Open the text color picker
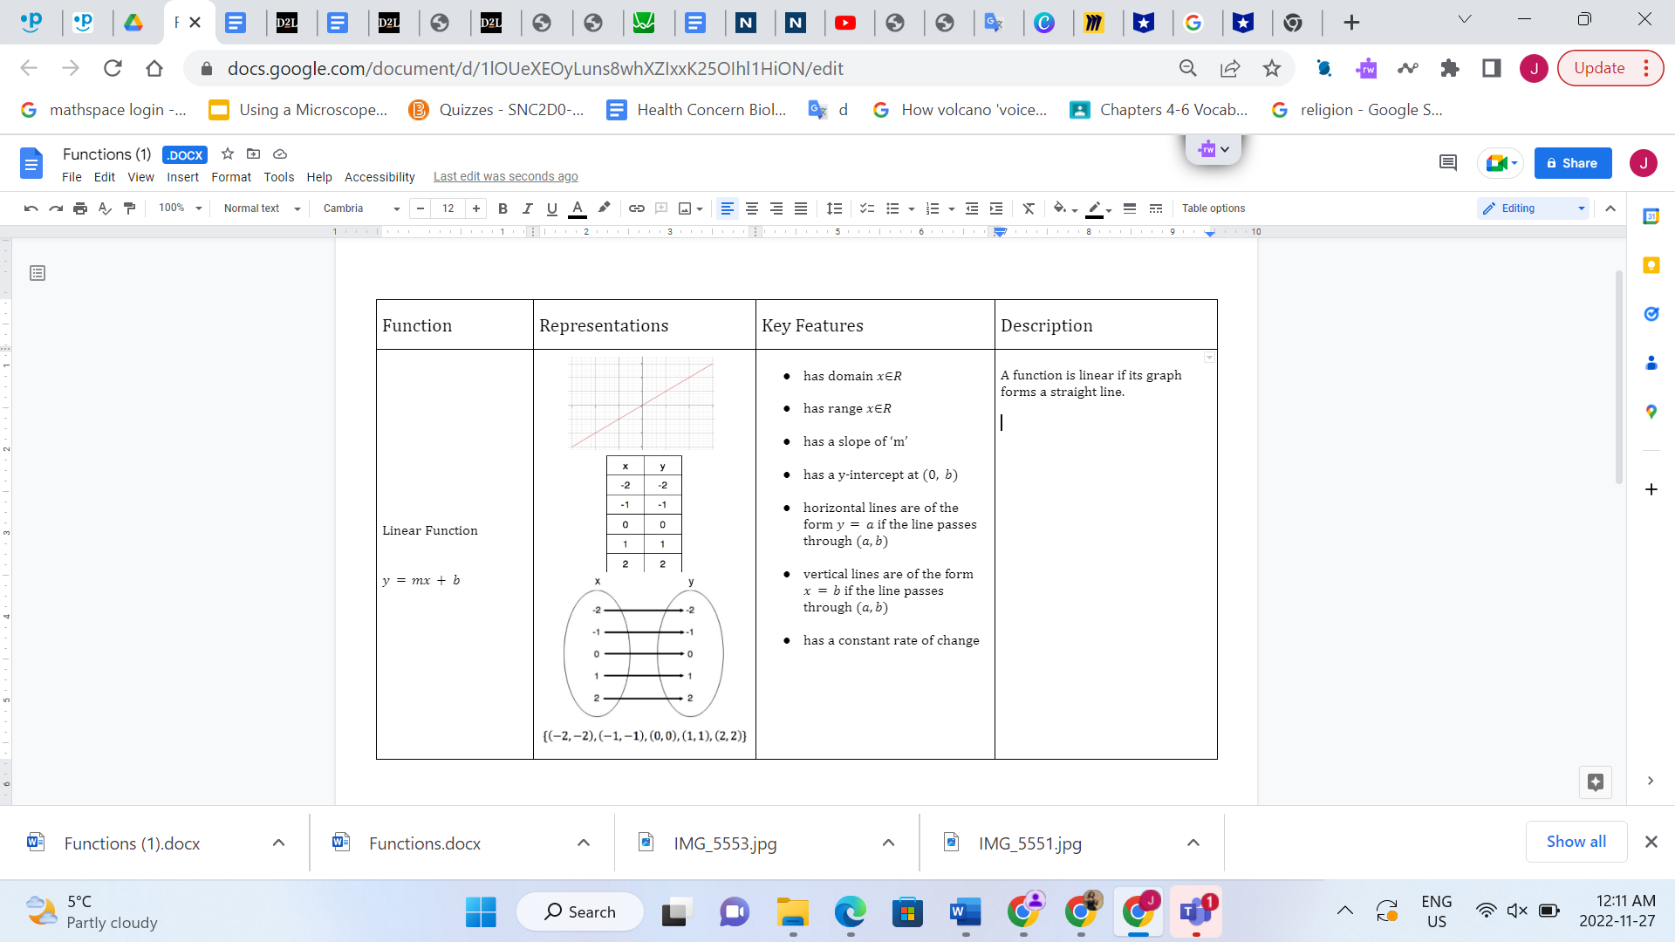 coord(578,208)
